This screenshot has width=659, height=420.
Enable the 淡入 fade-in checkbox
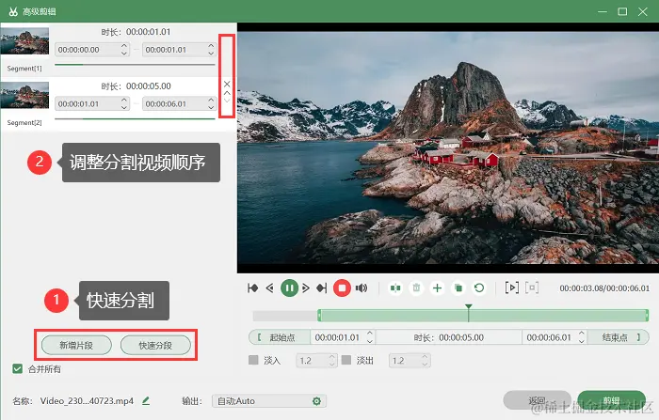(253, 360)
